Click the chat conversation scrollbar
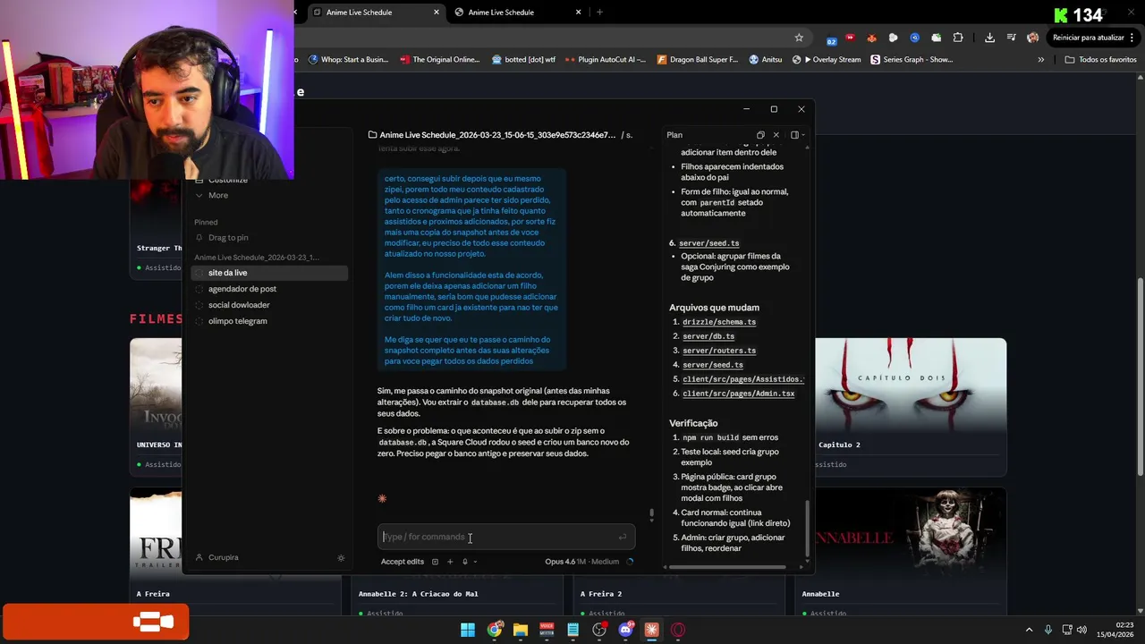 (x=651, y=514)
